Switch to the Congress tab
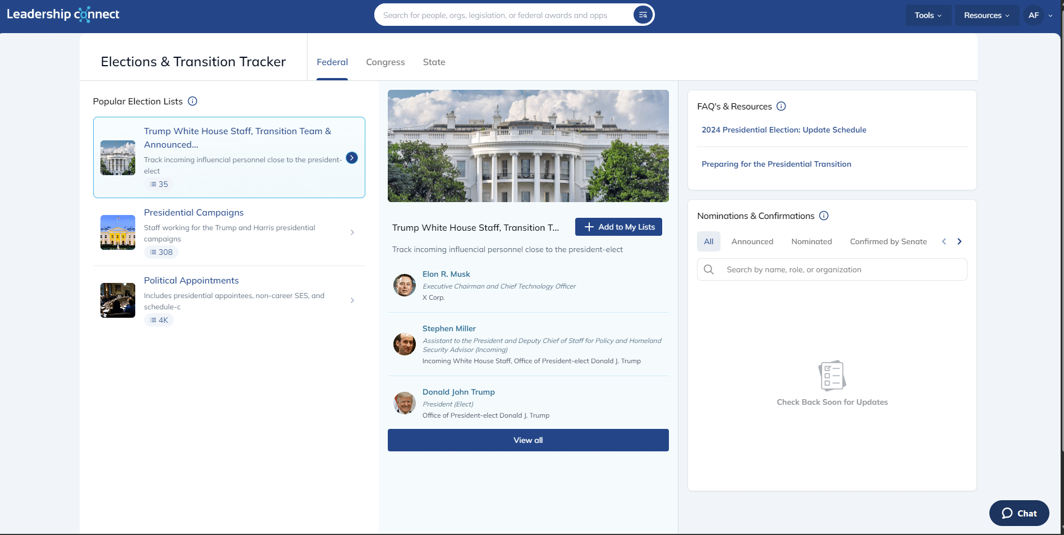1064x535 pixels. coord(386,62)
